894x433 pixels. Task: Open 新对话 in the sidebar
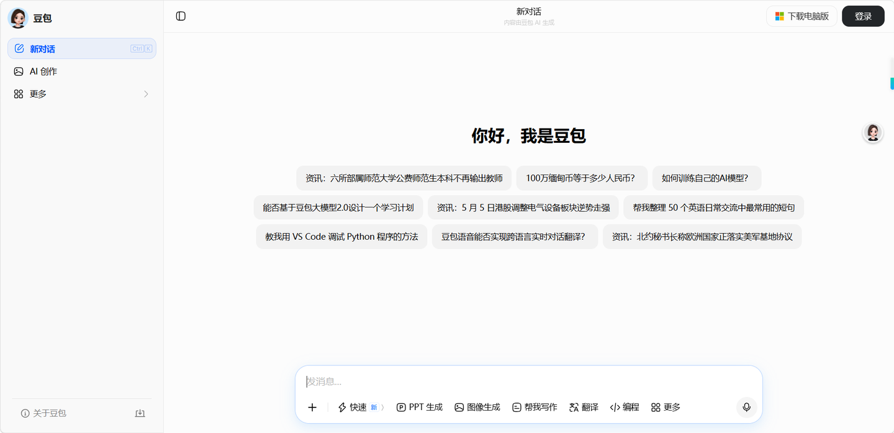tap(82, 48)
